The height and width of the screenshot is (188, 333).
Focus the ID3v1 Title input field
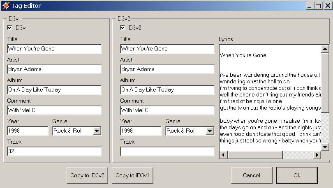click(x=54, y=49)
